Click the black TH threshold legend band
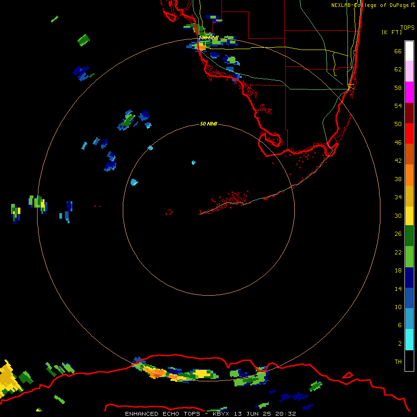The image size is (417, 417). pyautogui.click(x=409, y=360)
